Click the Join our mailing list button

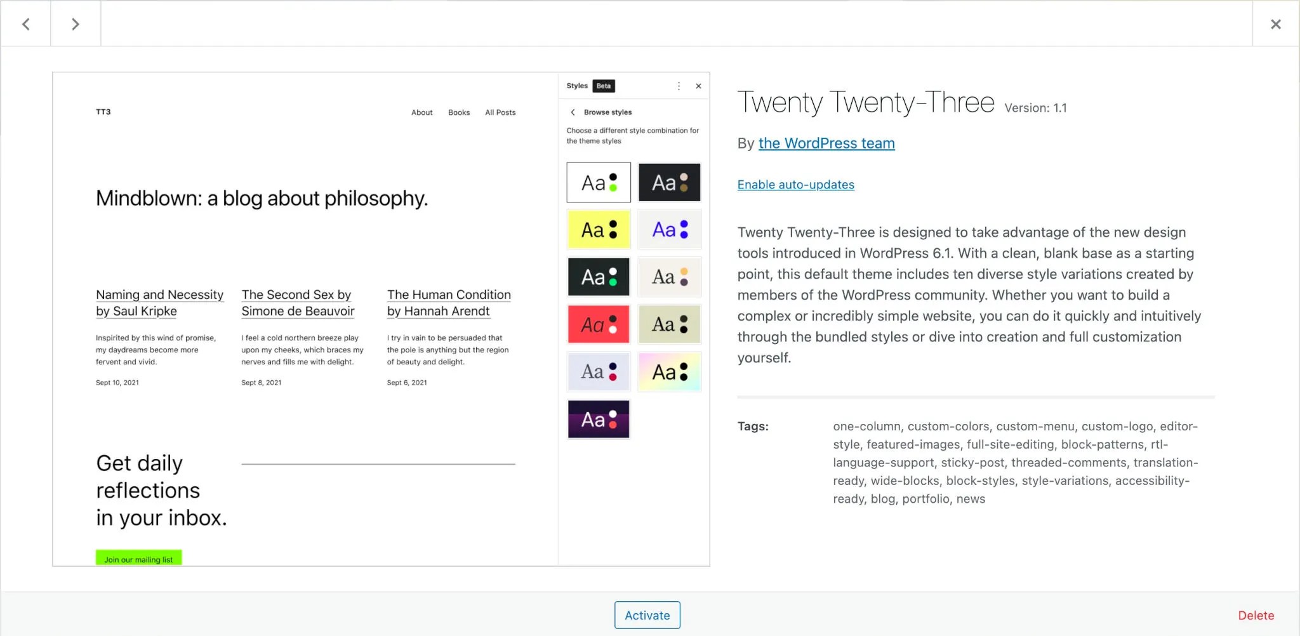tap(138, 559)
